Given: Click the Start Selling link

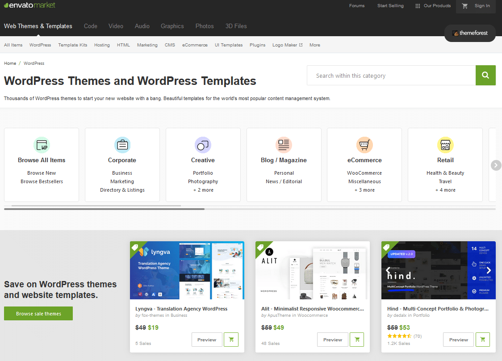Looking at the screenshot, I should [390, 6].
